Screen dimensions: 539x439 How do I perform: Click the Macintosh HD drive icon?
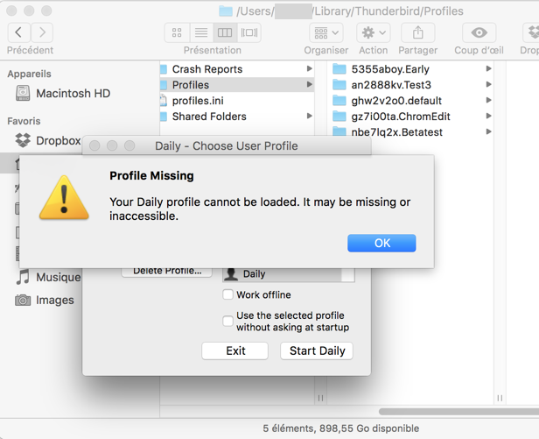pos(23,93)
